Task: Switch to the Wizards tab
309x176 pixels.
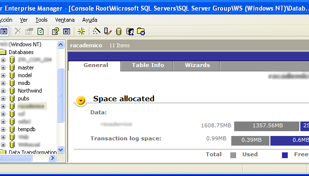Action: click(197, 66)
